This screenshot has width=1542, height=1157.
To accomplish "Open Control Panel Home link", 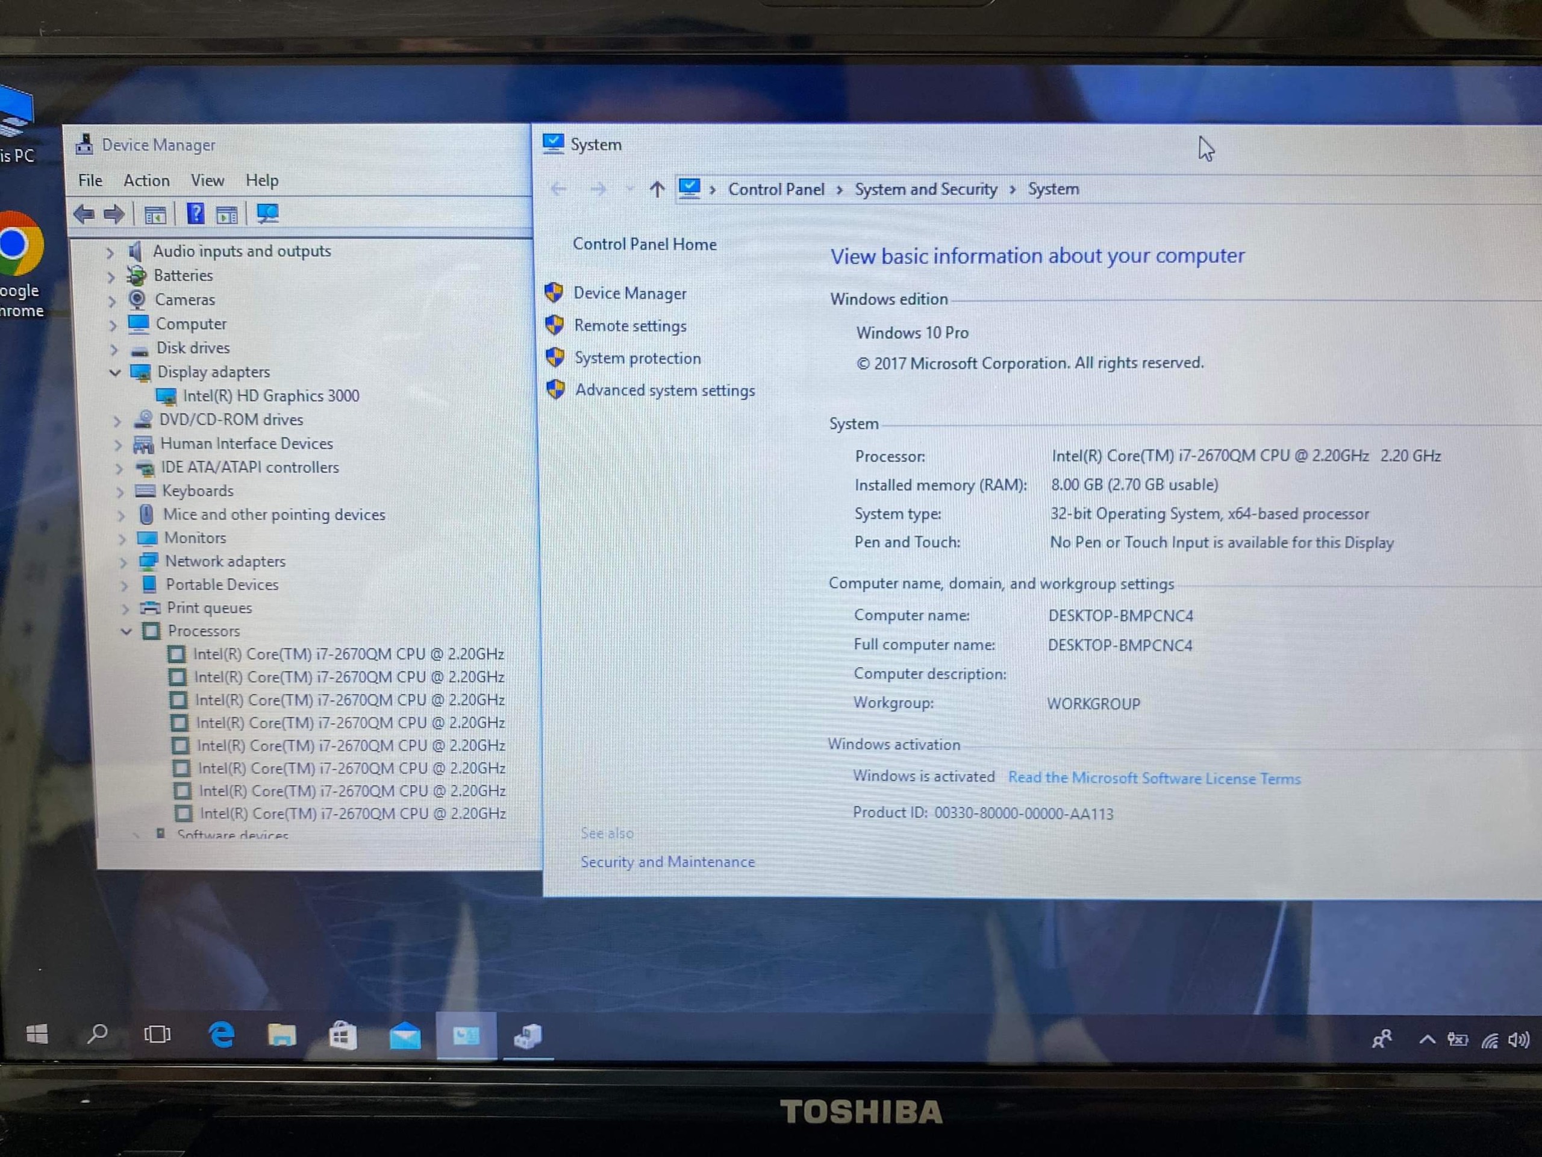I will pyautogui.click(x=645, y=244).
